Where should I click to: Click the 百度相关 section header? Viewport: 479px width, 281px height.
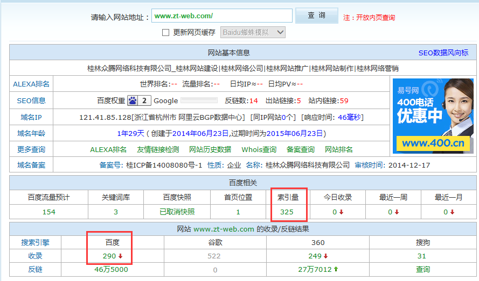pyautogui.click(x=243, y=183)
